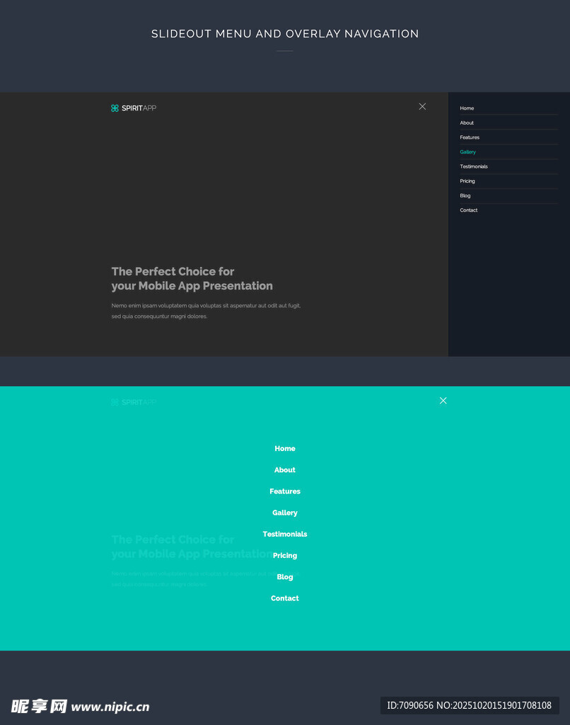570x725 pixels.
Task: Open Blog in the slideout side menu
Action: 465,196
